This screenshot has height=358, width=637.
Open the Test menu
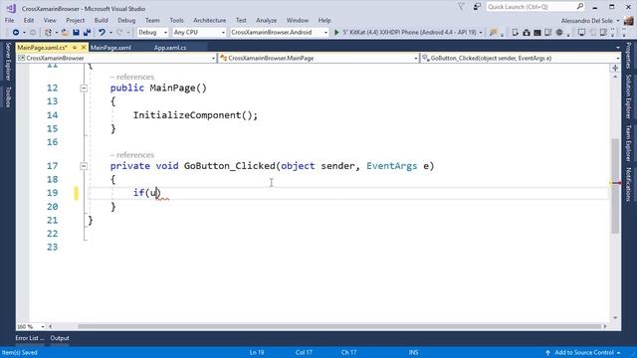241,20
